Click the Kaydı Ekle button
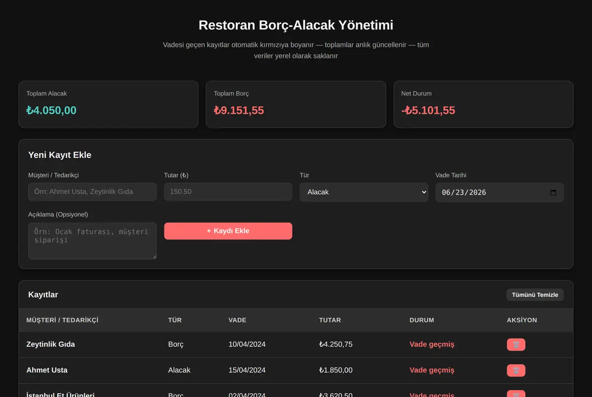Viewport: 592px width, 397px height. (x=228, y=231)
